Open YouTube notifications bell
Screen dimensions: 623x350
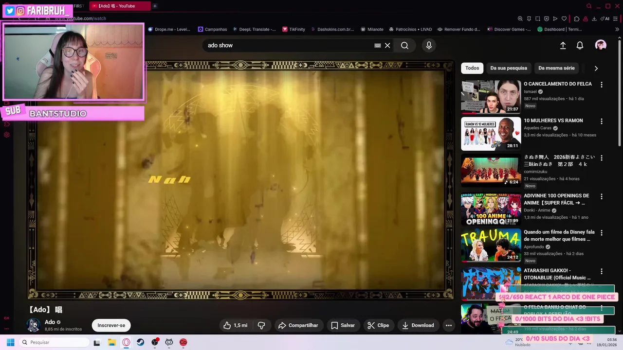tap(580, 45)
